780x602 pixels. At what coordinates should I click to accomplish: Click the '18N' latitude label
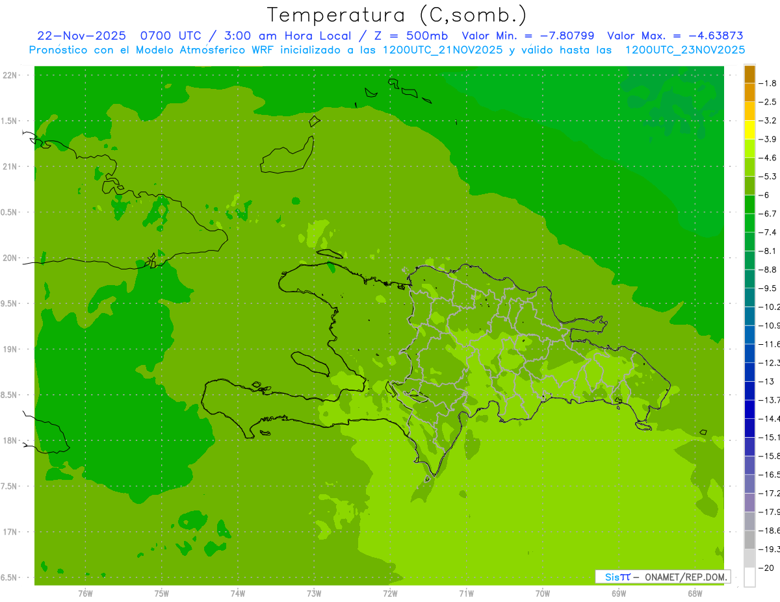coord(9,440)
